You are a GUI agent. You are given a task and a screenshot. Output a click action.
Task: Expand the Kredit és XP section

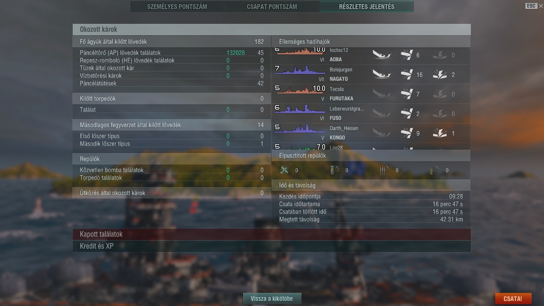coord(272,246)
